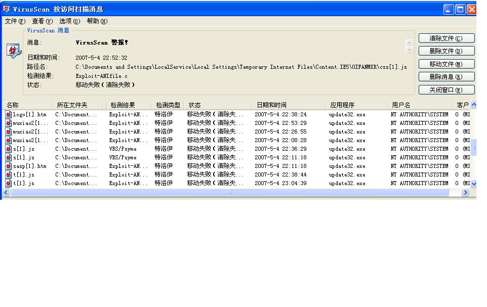Sort list by 检测类型 column header
This screenshot has height=307, width=487.
(x=168, y=105)
